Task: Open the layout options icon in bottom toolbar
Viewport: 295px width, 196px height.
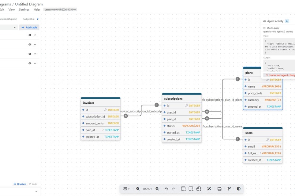Action: tap(126, 189)
